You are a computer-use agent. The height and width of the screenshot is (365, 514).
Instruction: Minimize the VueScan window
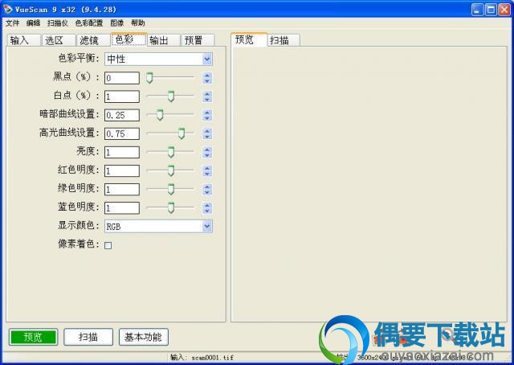tap(477, 10)
